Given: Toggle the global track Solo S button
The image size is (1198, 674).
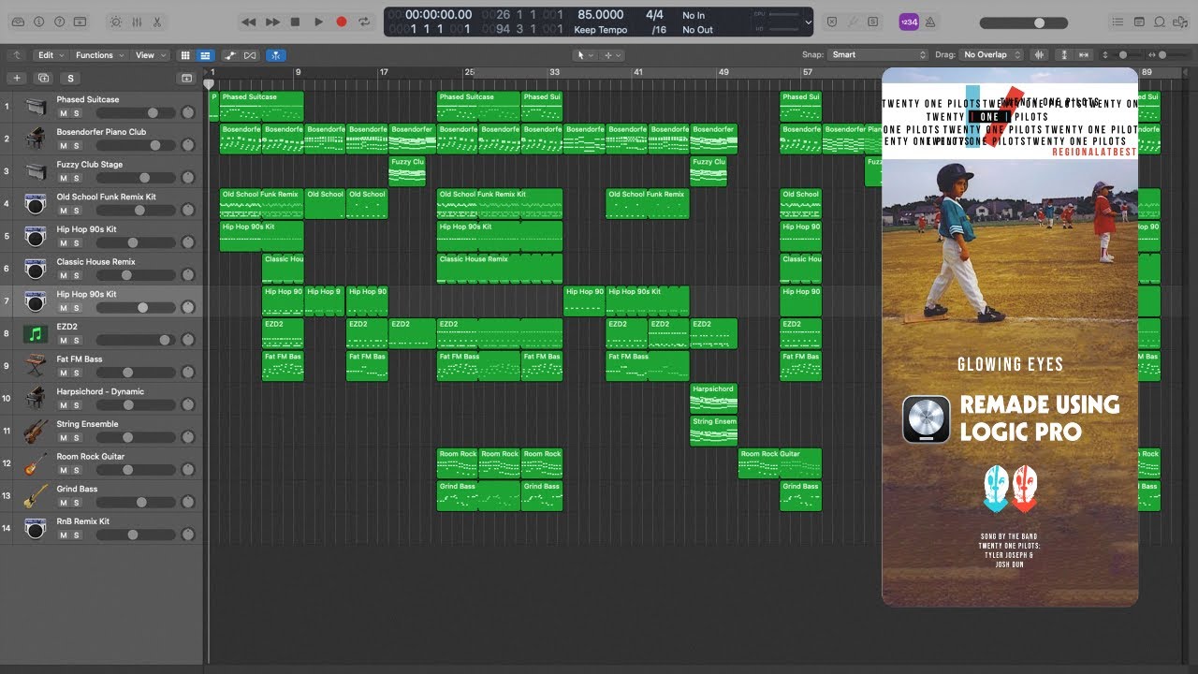Looking at the screenshot, I should pos(70,79).
